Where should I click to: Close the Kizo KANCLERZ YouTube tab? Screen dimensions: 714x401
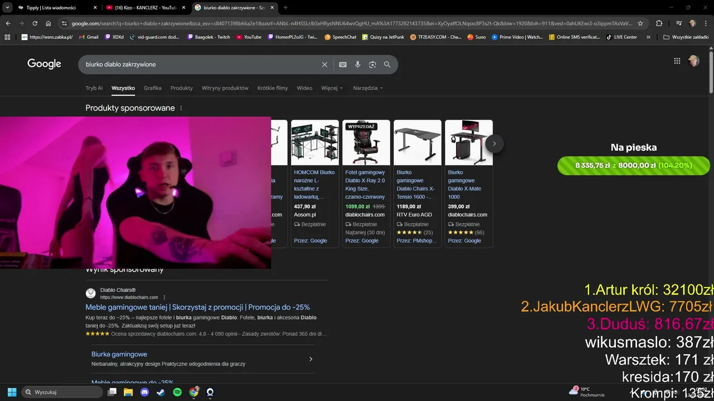182,8
